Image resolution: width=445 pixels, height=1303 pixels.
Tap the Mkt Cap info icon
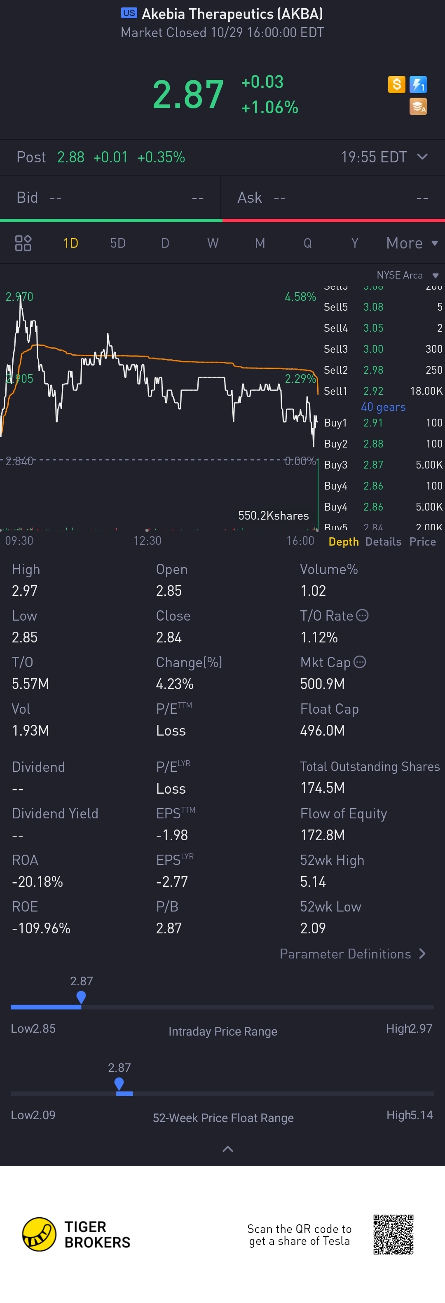[360, 662]
